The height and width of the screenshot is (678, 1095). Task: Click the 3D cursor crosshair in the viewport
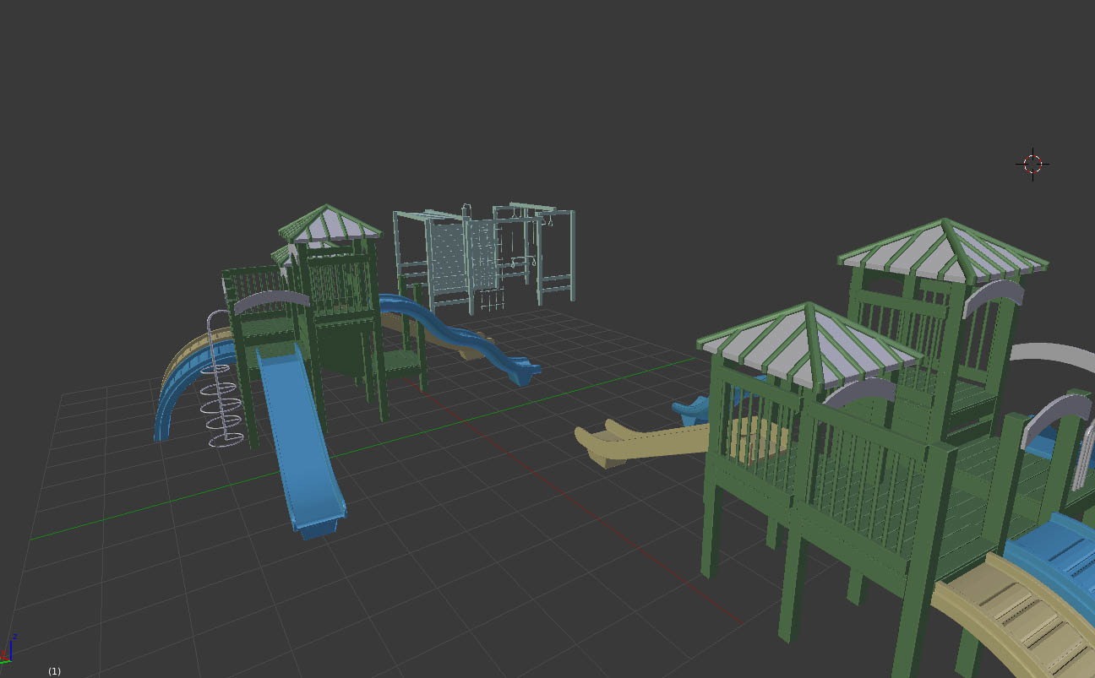click(x=1032, y=163)
